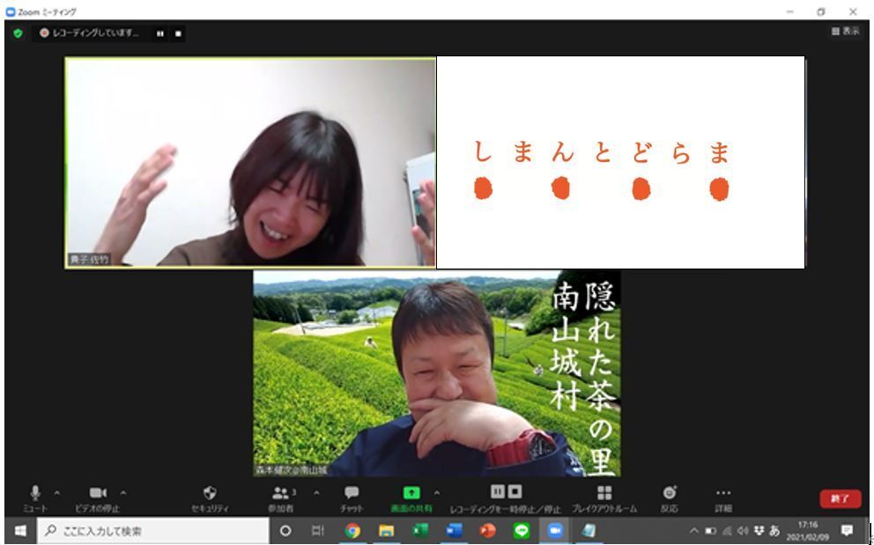
Task: Click the red End (終了) button
Action: click(x=840, y=498)
